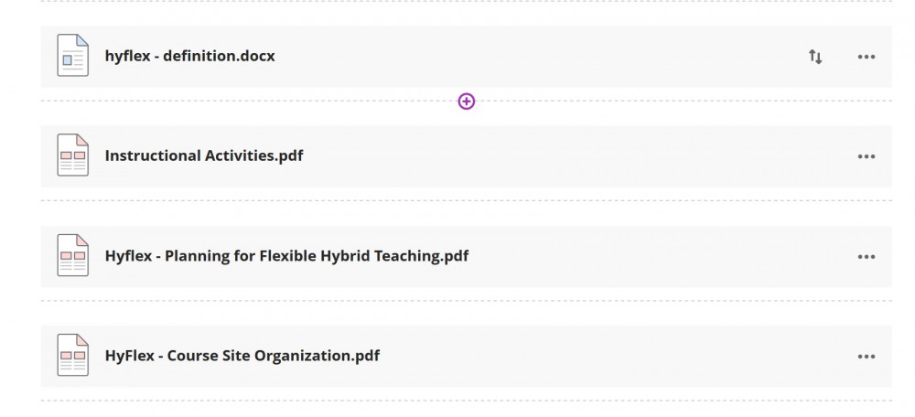Click the hyflex - definition.docx document icon
915x417 pixels.
tap(73, 56)
